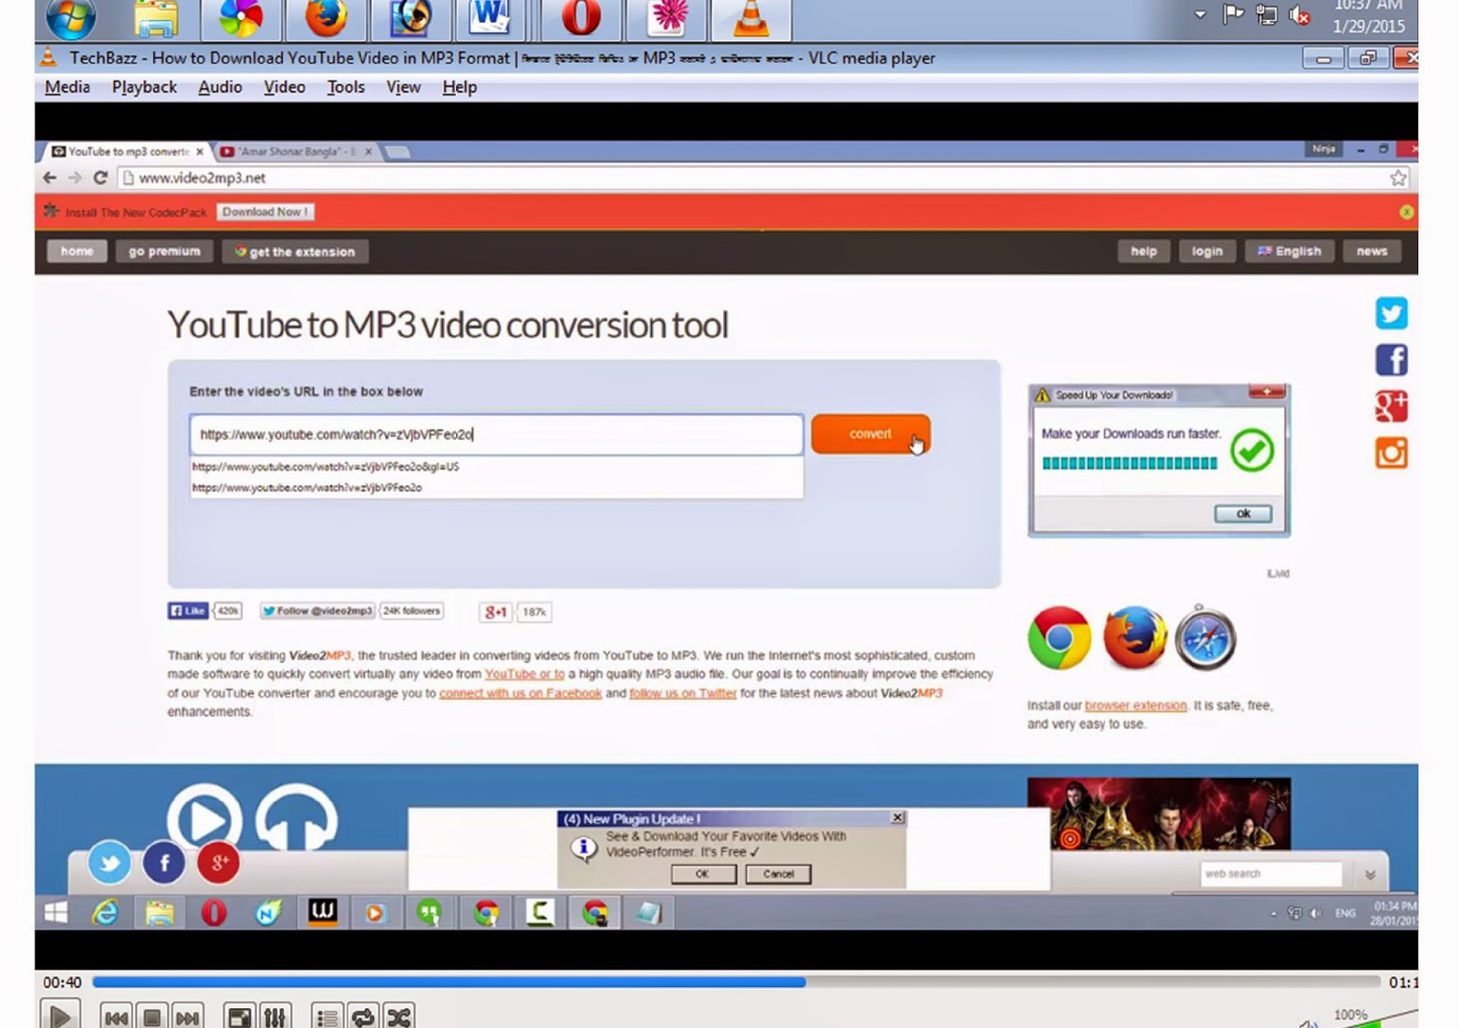Open the Media menu
Image resolution: width=1459 pixels, height=1028 pixels.
(x=67, y=87)
